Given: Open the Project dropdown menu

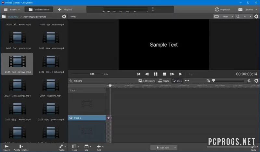Looking at the screenshot, I should click(x=15, y=10).
